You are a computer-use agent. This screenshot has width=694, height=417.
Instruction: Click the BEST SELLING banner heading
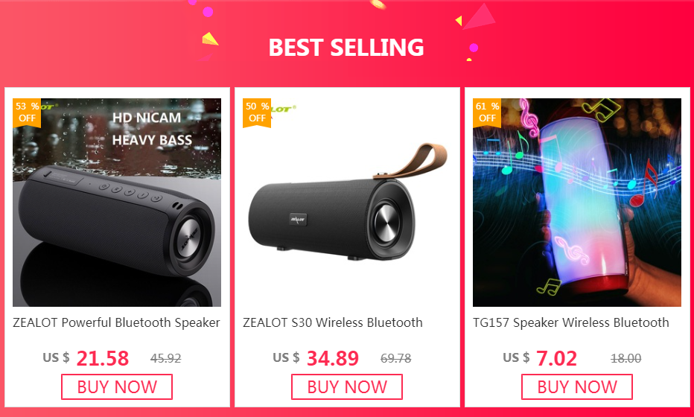[346, 48]
